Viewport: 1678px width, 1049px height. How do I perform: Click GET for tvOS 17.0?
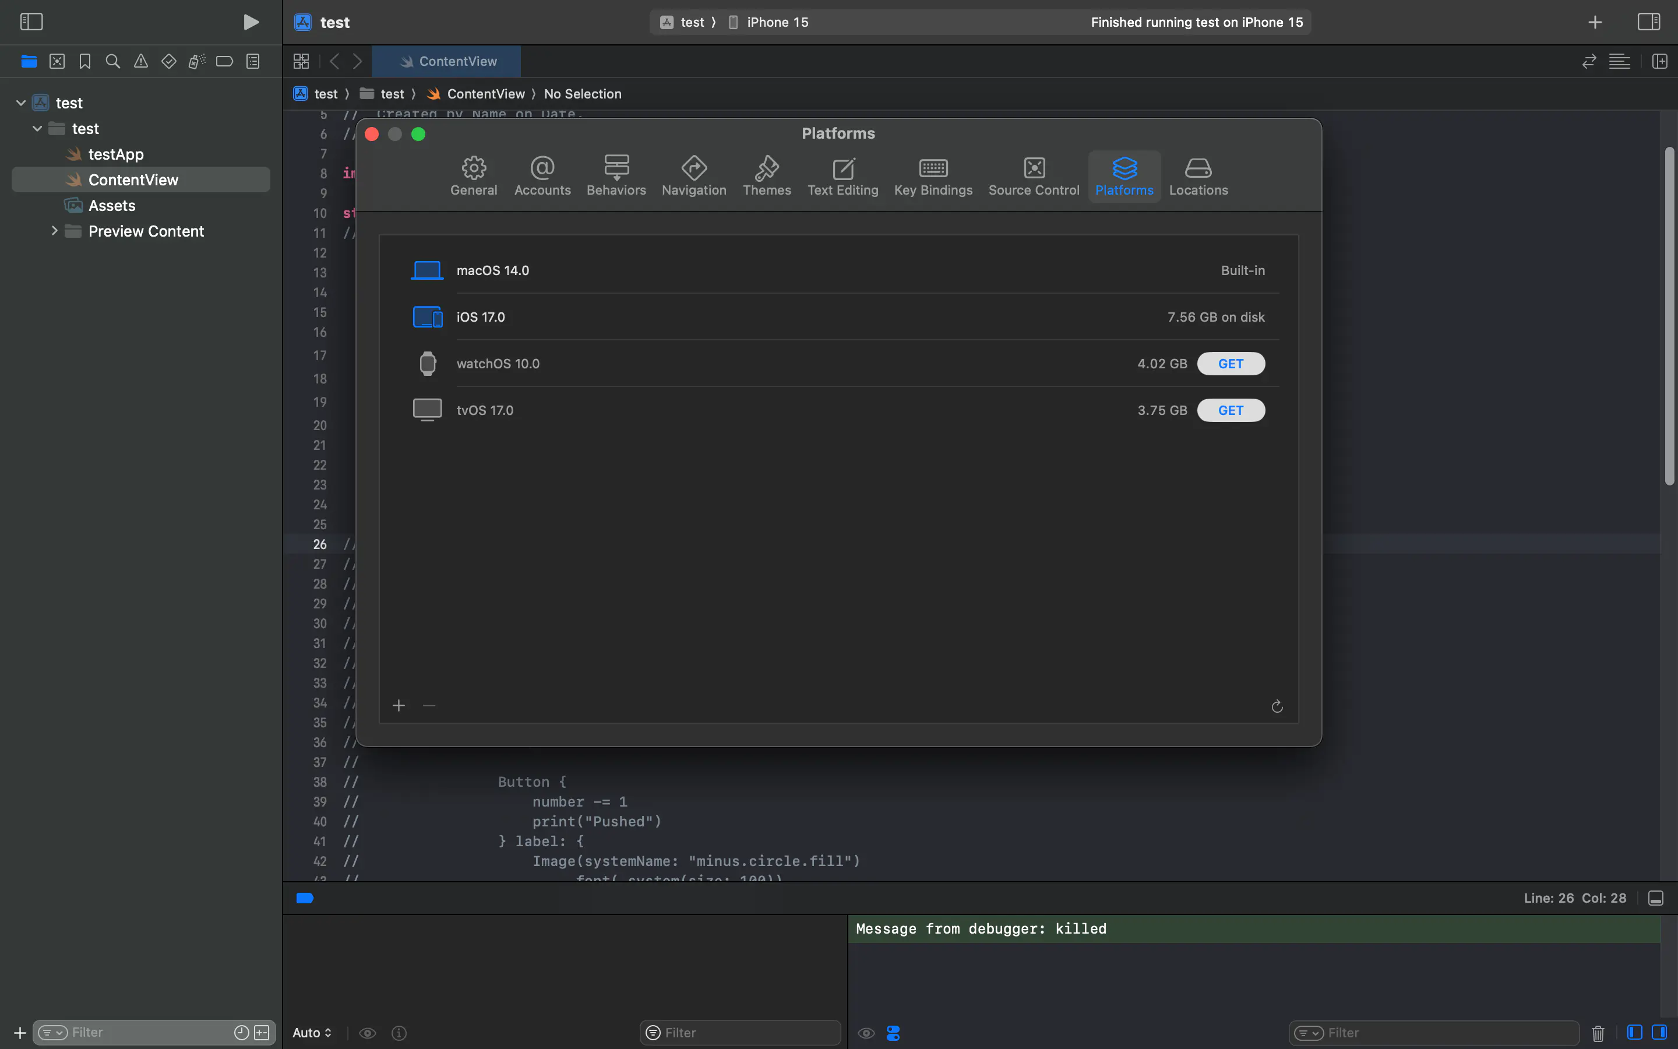(1231, 410)
